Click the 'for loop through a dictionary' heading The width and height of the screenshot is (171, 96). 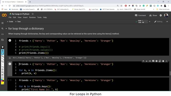pyautogui.click(x=26, y=29)
